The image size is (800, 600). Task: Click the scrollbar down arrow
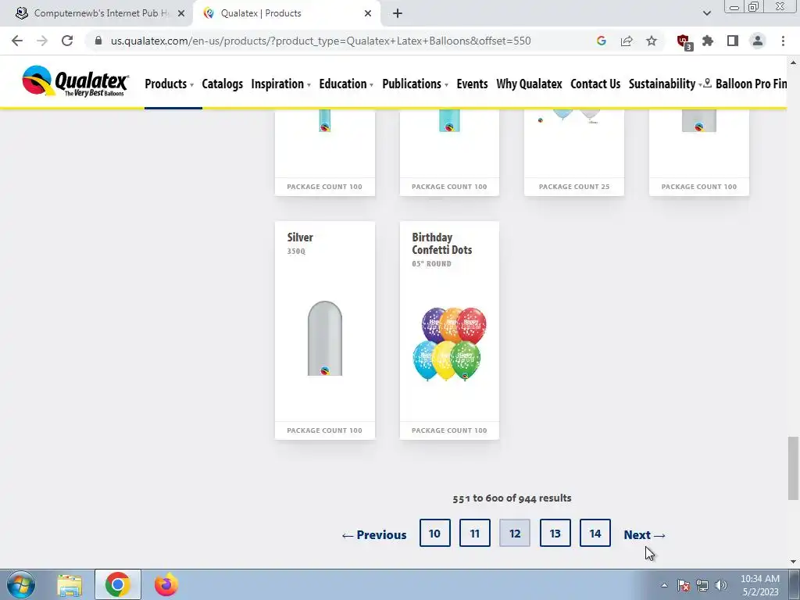click(793, 562)
